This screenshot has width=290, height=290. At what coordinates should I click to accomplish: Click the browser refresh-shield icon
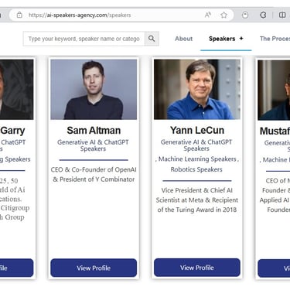(245, 15)
